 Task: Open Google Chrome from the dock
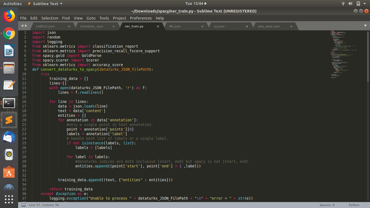[9, 34]
